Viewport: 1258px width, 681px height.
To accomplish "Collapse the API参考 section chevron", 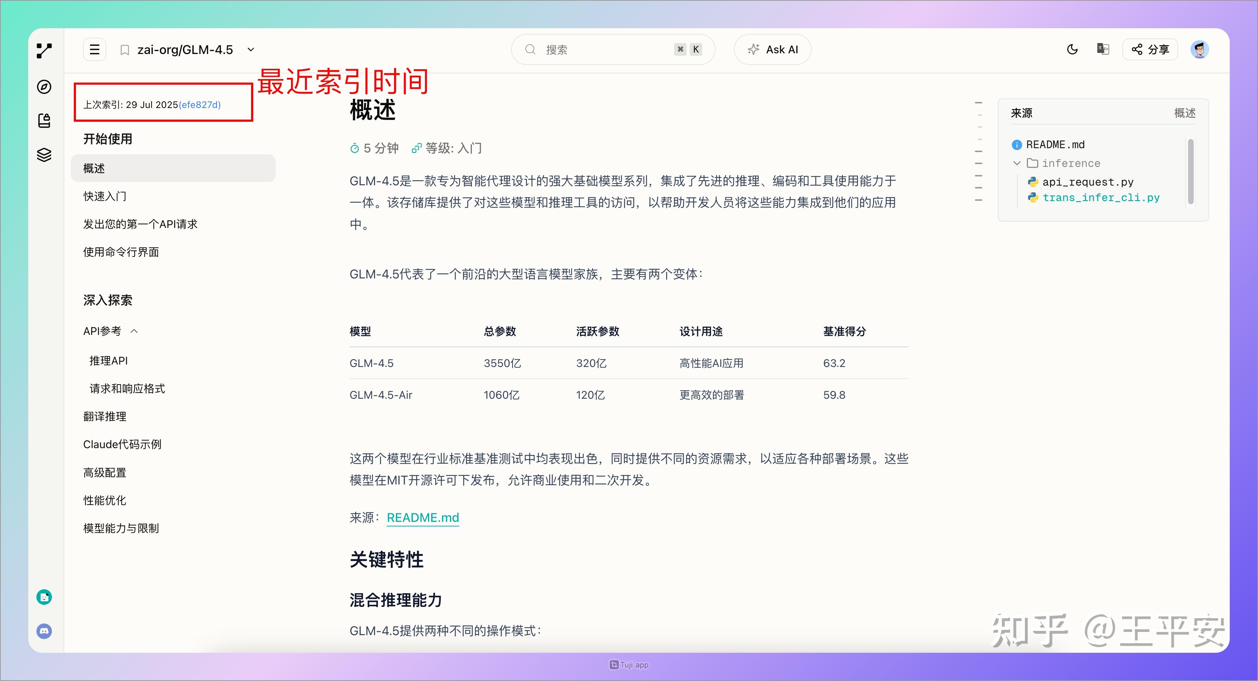I will (134, 331).
